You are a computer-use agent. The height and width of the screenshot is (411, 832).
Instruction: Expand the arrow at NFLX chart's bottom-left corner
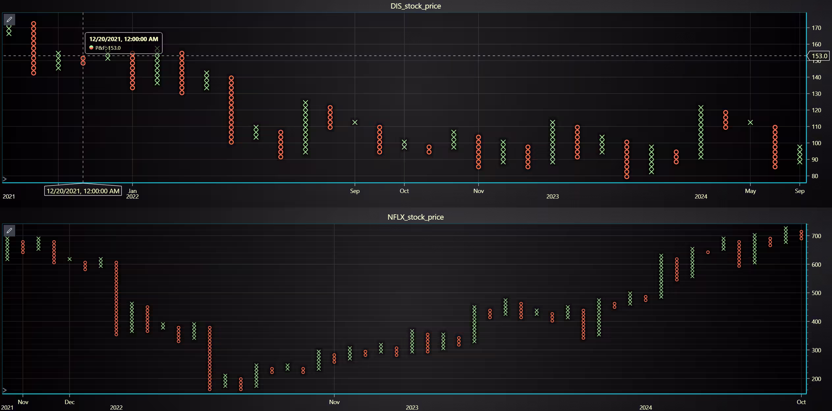click(x=5, y=390)
